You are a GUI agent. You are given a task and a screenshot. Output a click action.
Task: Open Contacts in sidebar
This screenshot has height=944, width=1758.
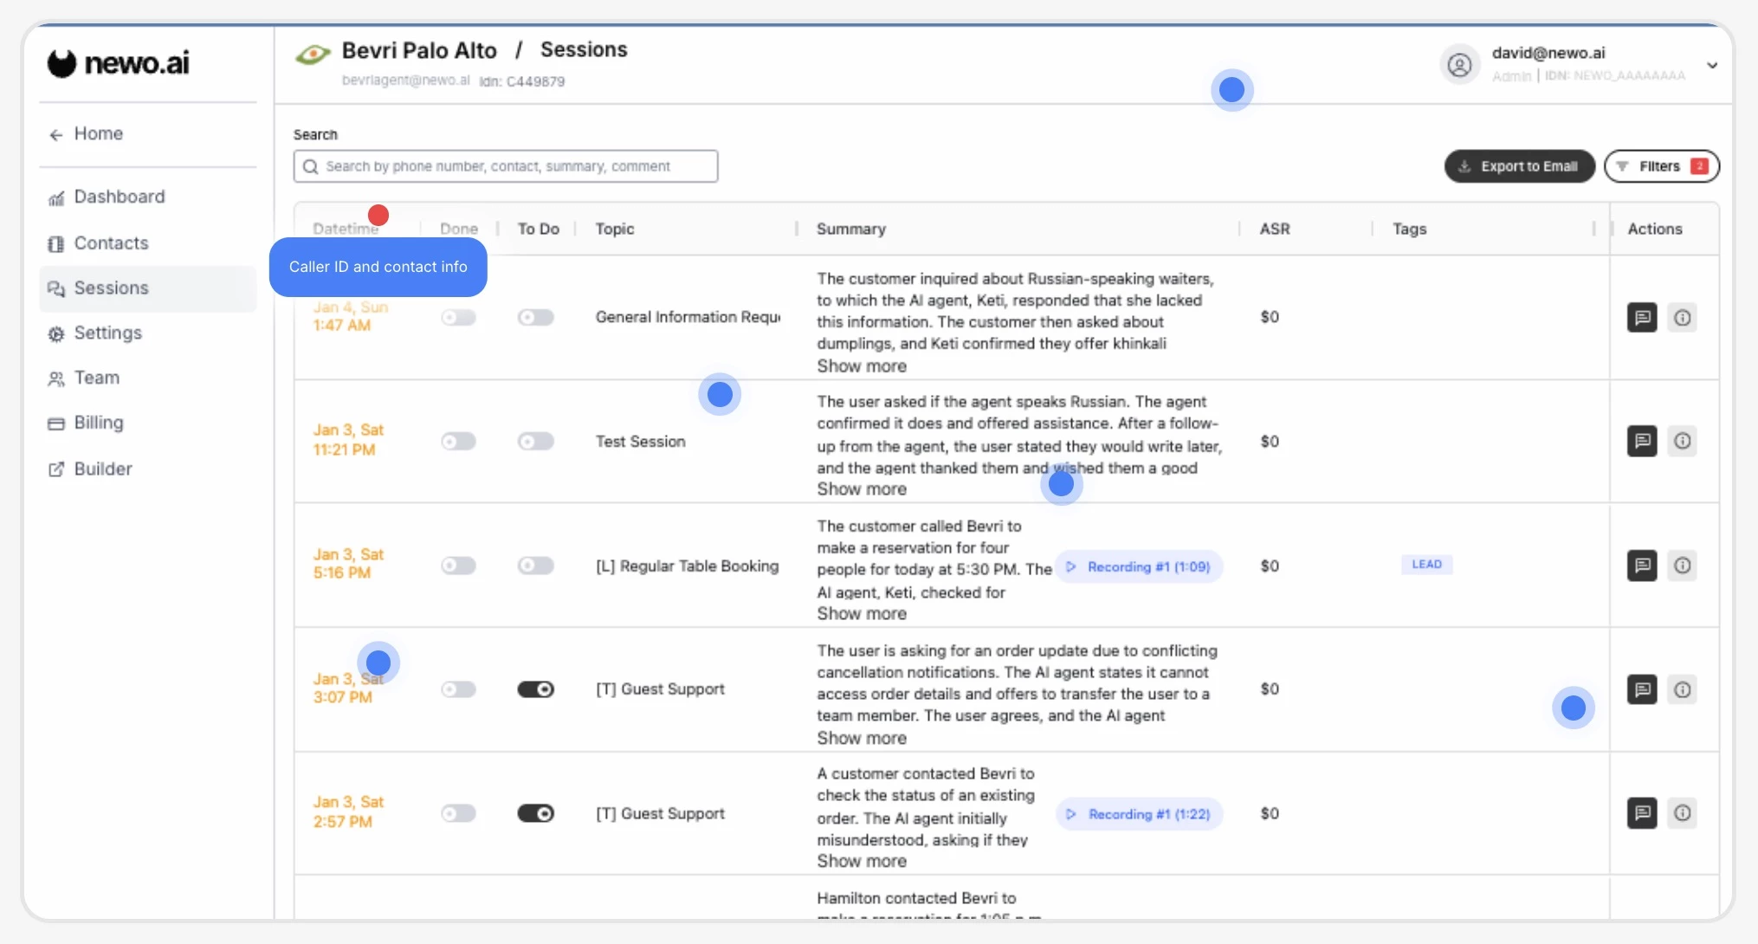click(111, 243)
